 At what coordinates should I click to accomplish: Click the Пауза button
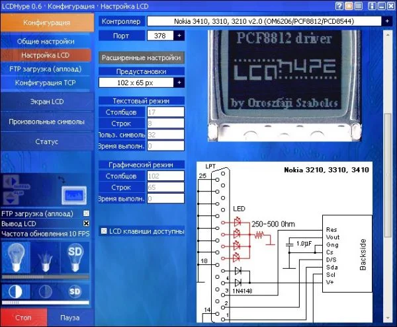coord(70,317)
